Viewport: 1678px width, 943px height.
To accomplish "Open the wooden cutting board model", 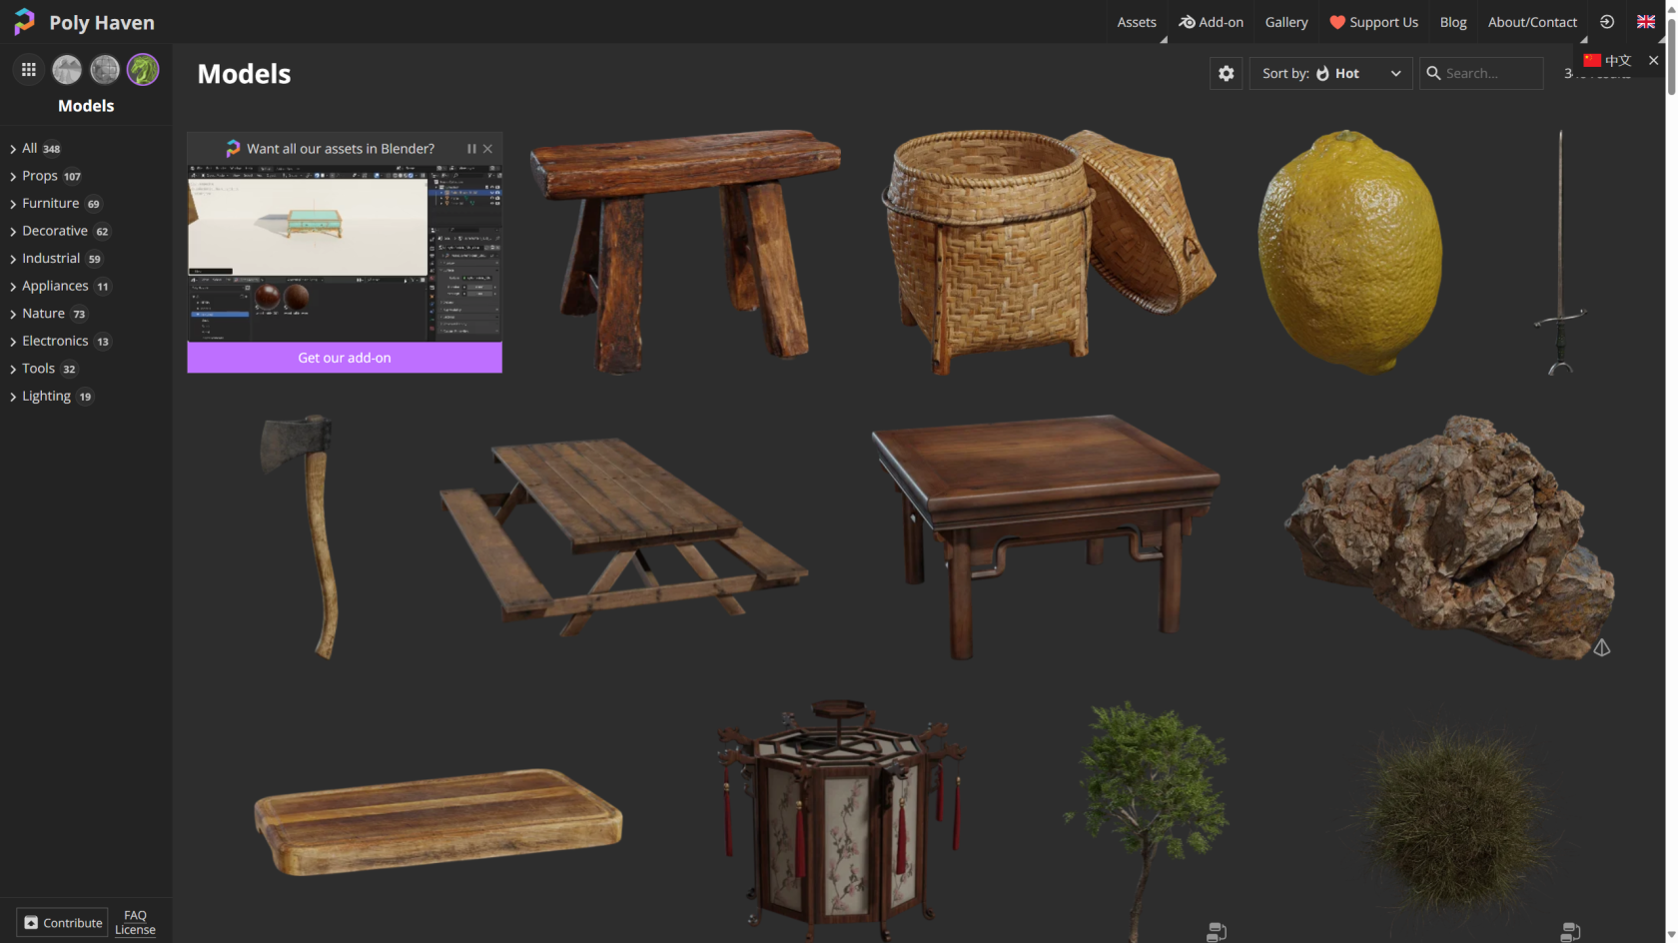I will tap(437, 821).
